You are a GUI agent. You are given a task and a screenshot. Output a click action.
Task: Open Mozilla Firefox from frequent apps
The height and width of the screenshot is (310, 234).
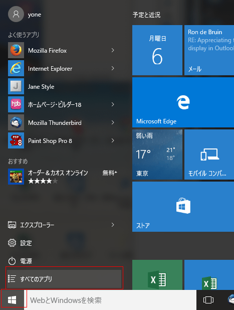[16, 50]
